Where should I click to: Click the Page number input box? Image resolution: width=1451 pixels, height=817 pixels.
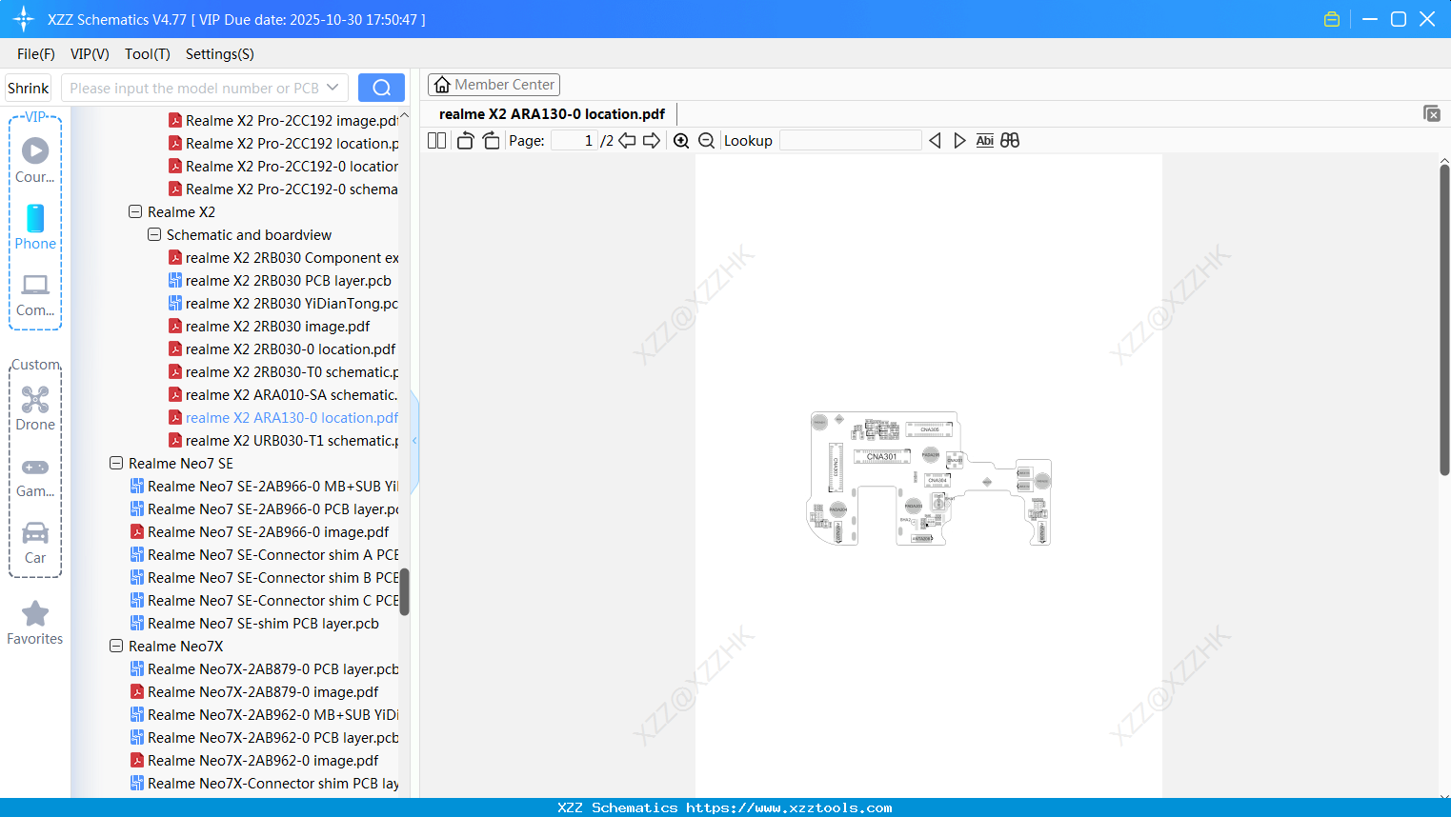(x=574, y=141)
